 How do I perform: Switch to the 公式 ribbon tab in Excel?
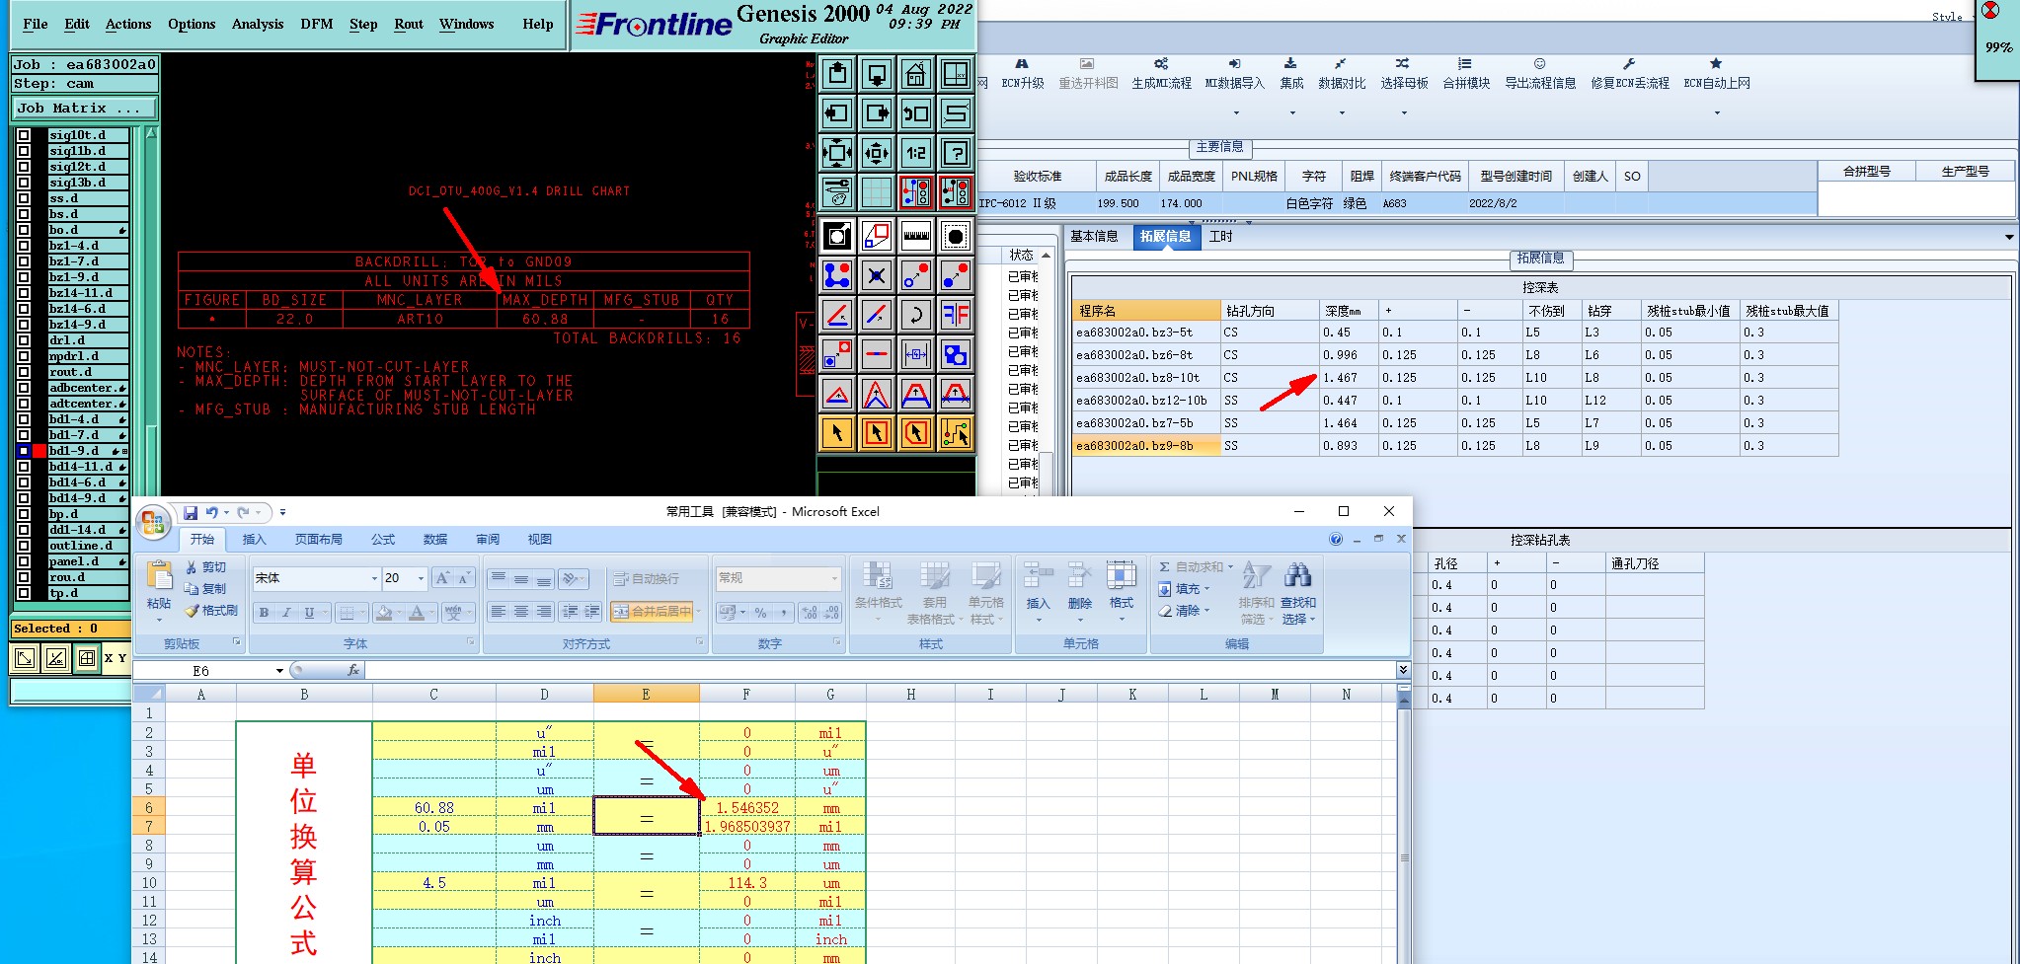pos(383,540)
